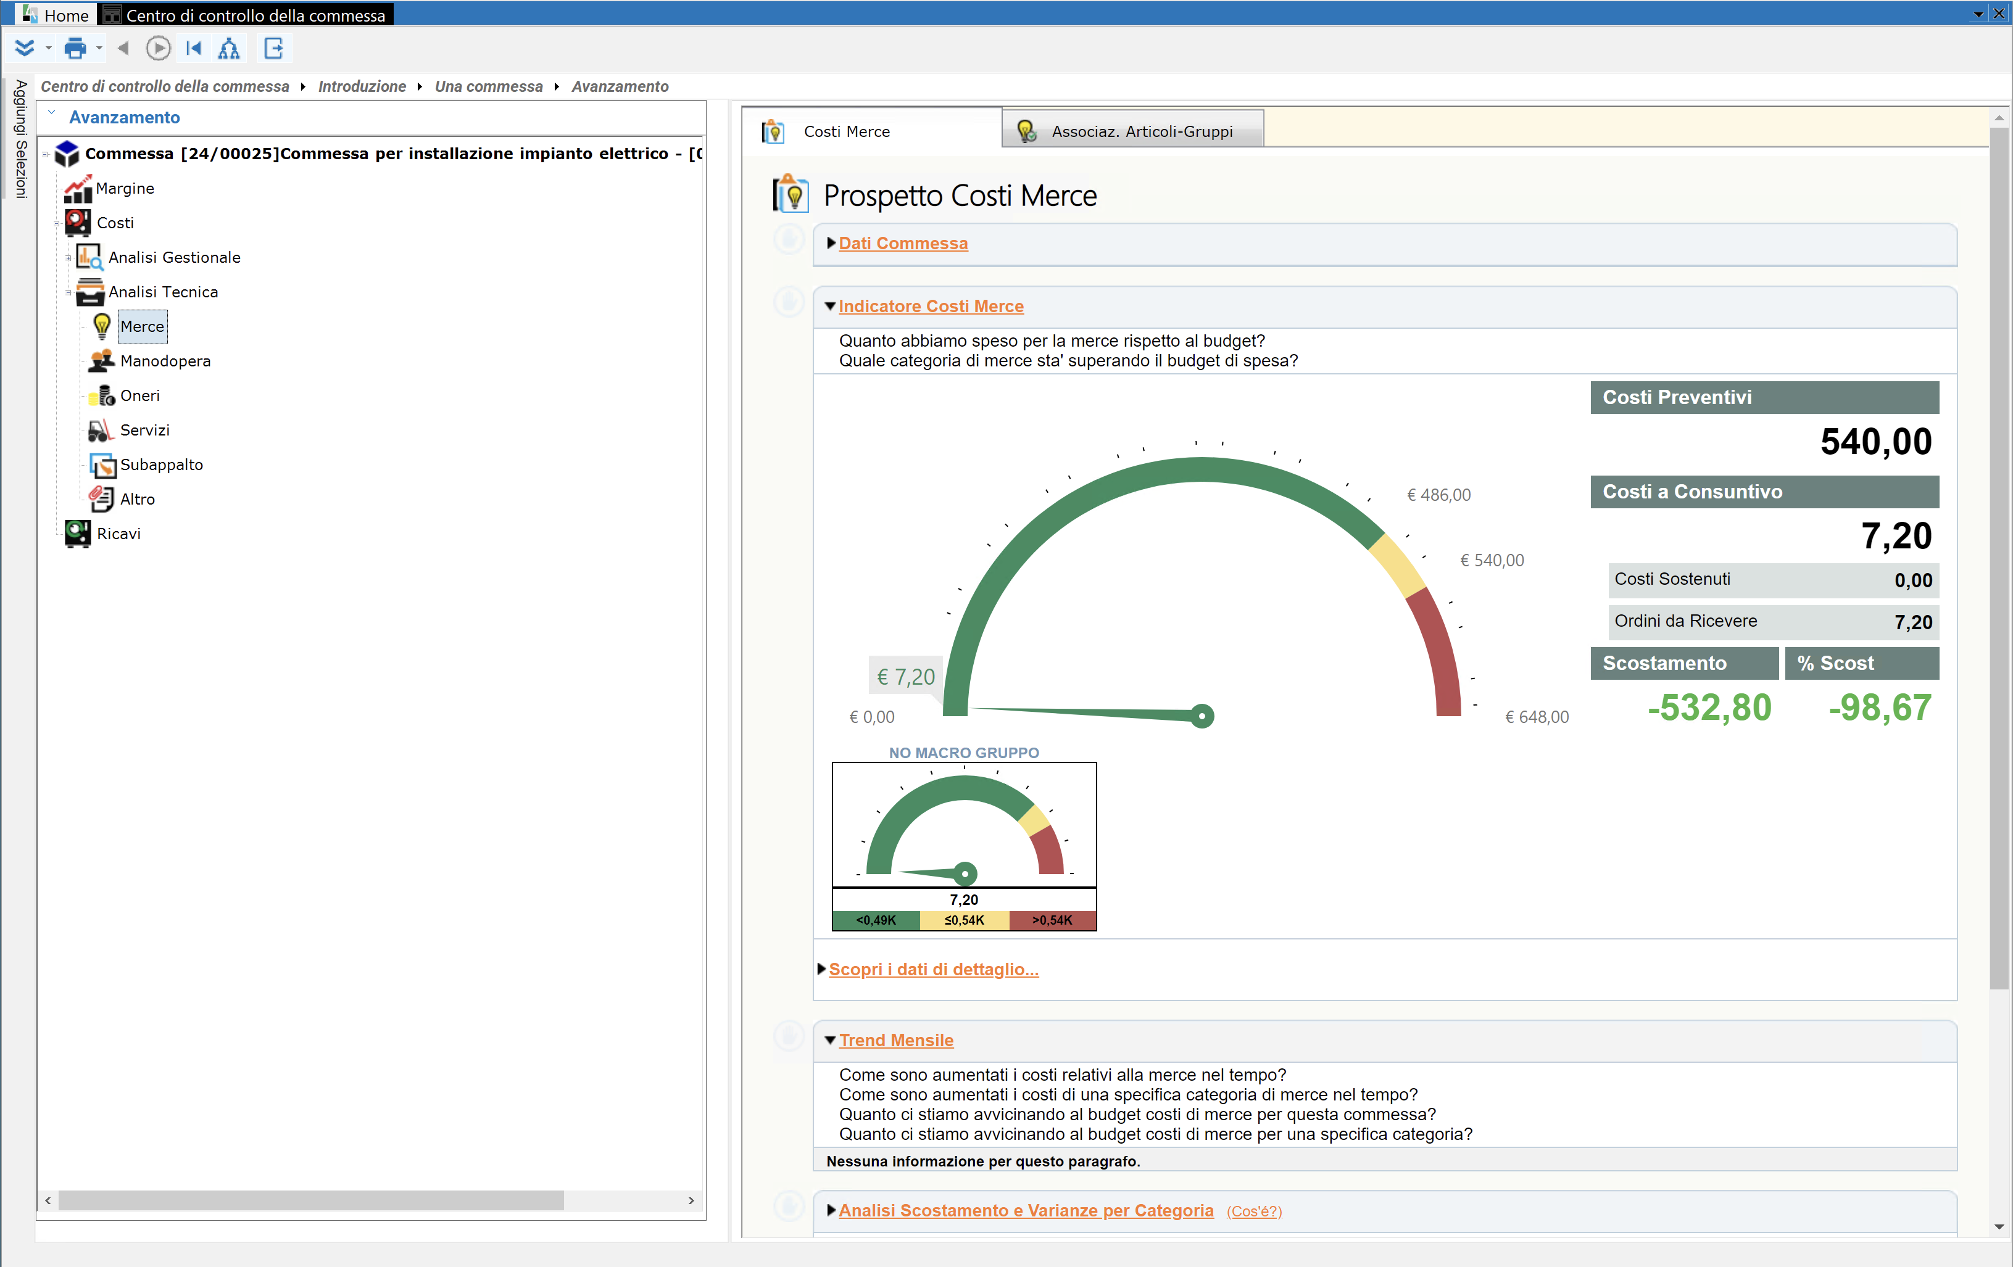Select the Merce tree item
The image size is (2013, 1267).
pos(142,327)
